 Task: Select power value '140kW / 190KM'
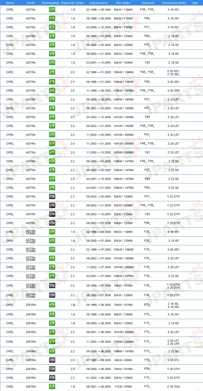tap(123, 99)
